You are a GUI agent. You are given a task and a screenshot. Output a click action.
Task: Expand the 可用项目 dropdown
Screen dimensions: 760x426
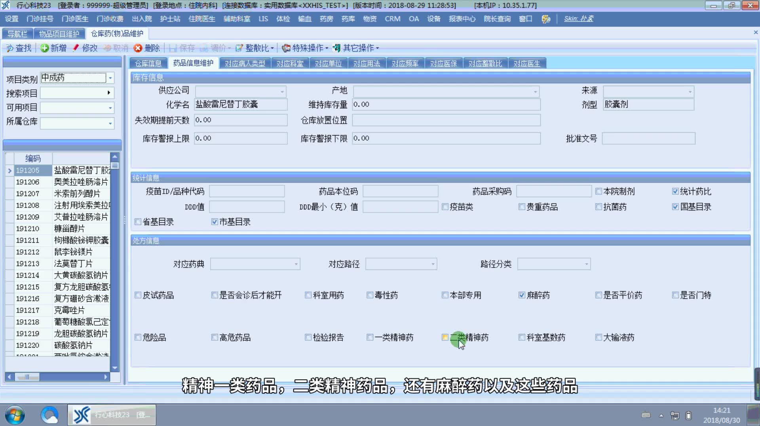click(x=110, y=108)
